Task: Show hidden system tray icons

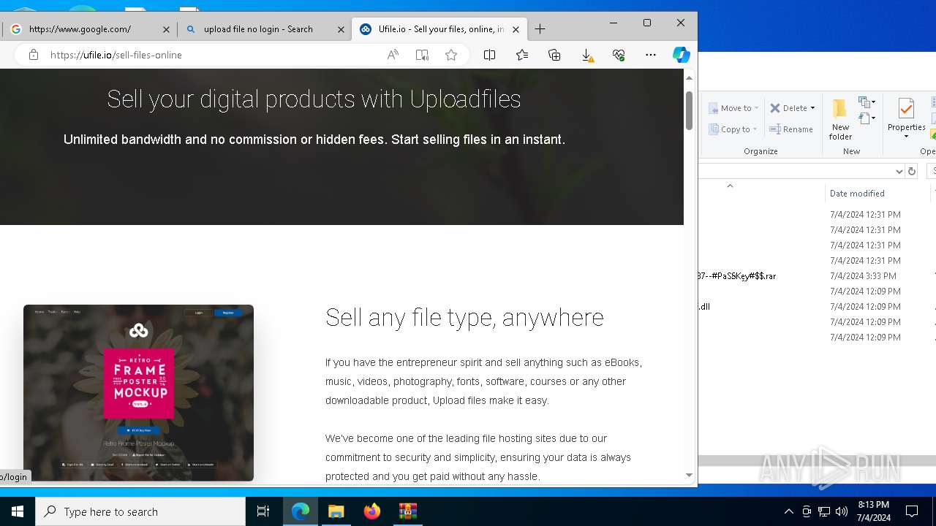Action: tap(788, 511)
